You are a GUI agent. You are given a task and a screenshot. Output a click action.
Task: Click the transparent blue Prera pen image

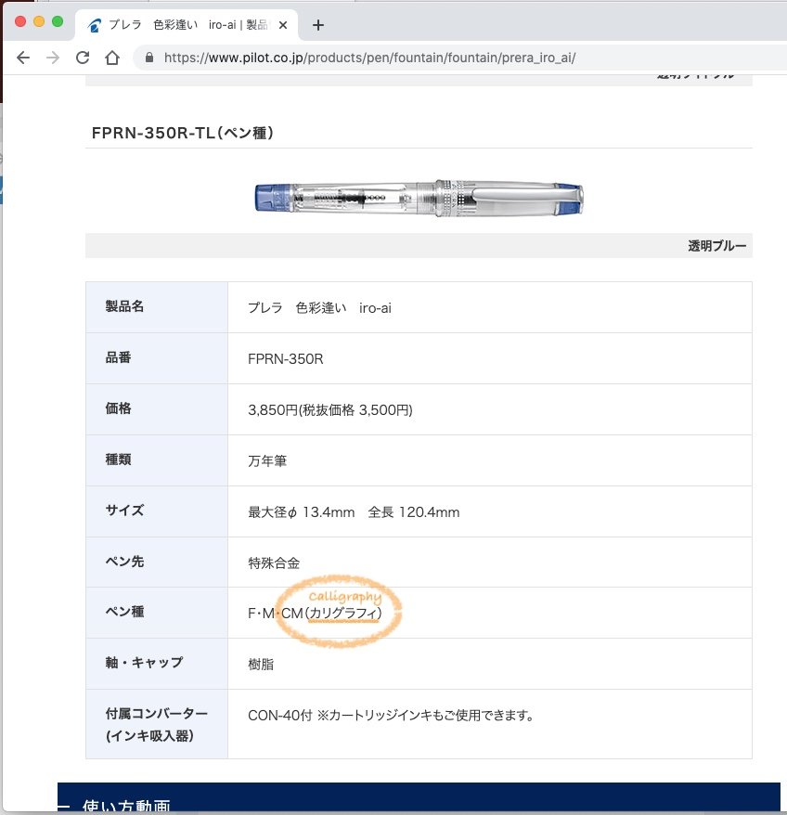click(419, 195)
